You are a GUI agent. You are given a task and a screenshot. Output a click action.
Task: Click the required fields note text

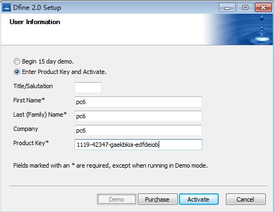(110, 165)
